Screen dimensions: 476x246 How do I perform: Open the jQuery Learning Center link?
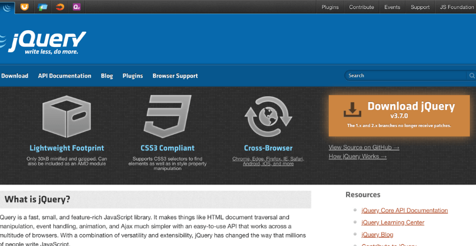click(393, 223)
